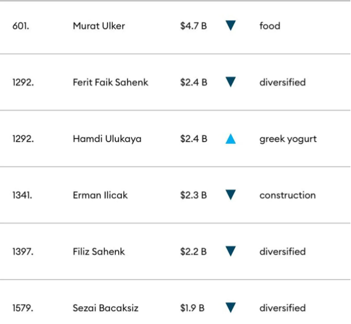351x324 pixels.
Task: Click the construction source label
Action: [288, 195]
